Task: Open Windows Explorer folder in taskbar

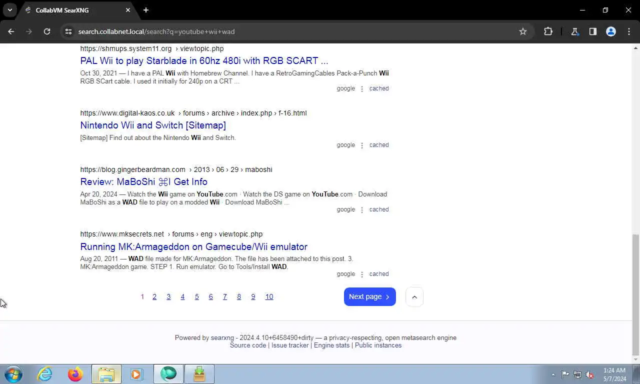Action: (x=106, y=374)
